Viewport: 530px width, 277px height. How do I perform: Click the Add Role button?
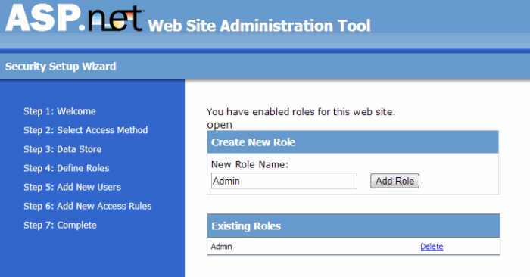[394, 181]
